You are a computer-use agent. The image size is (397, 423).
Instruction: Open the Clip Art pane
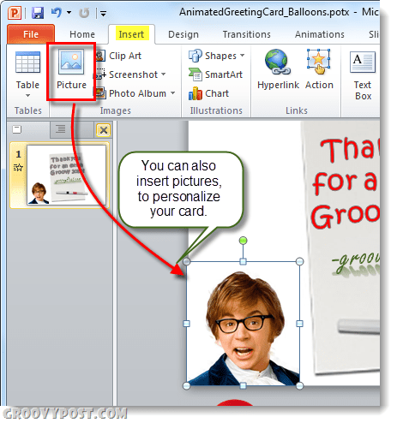pos(119,56)
